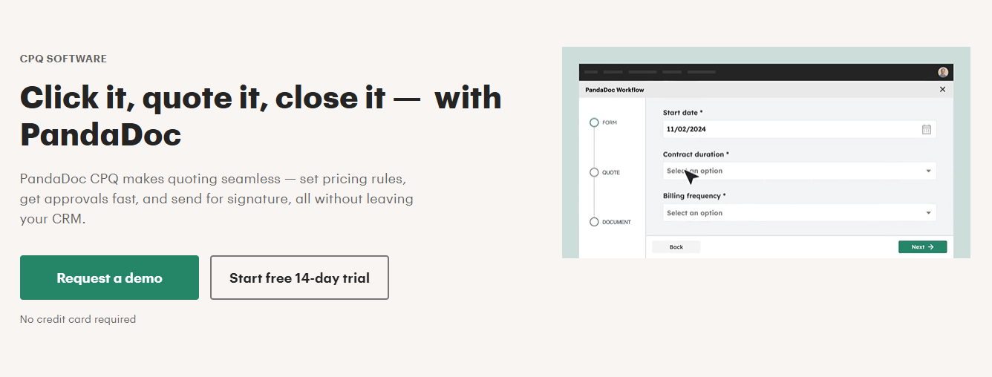Select the FORM step circle
992x377 pixels.
click(594, 122)
